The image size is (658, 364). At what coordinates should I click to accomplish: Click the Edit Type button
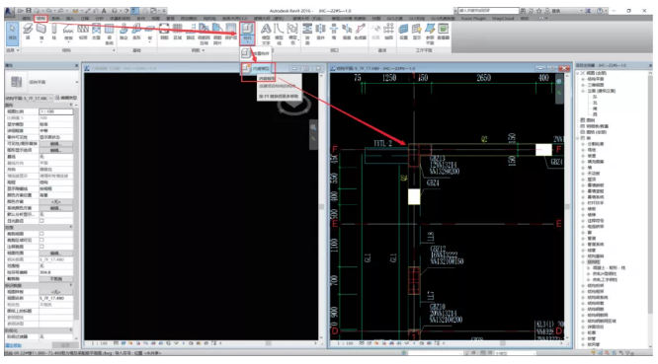click(x=66, y=98)
